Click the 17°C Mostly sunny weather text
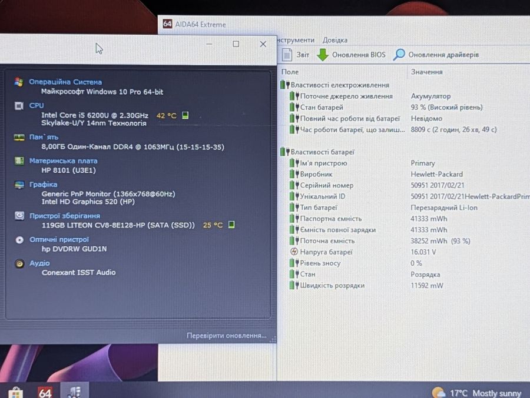530x398 pixels. click(485, 393)
